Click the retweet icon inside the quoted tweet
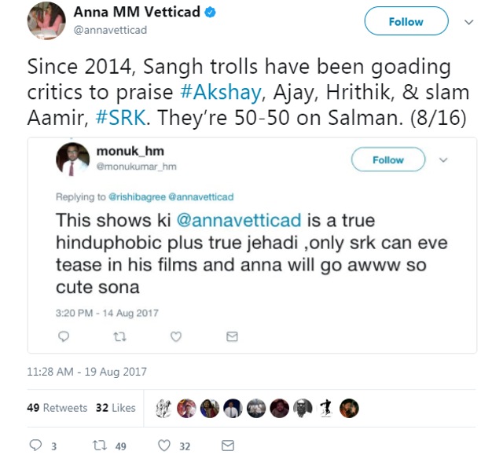 click(x=120, y=336)
